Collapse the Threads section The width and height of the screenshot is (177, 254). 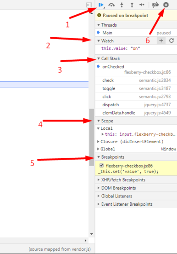(99, 25)
